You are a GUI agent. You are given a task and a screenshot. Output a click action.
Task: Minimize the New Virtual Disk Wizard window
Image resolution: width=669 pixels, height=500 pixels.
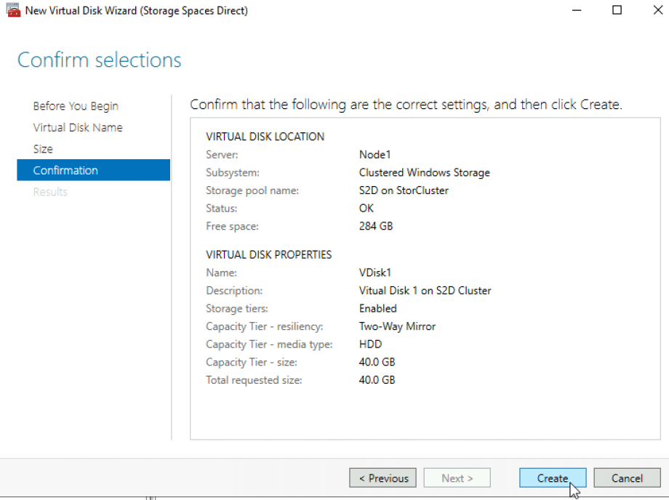pyautogui.click(x=577, y=10)
